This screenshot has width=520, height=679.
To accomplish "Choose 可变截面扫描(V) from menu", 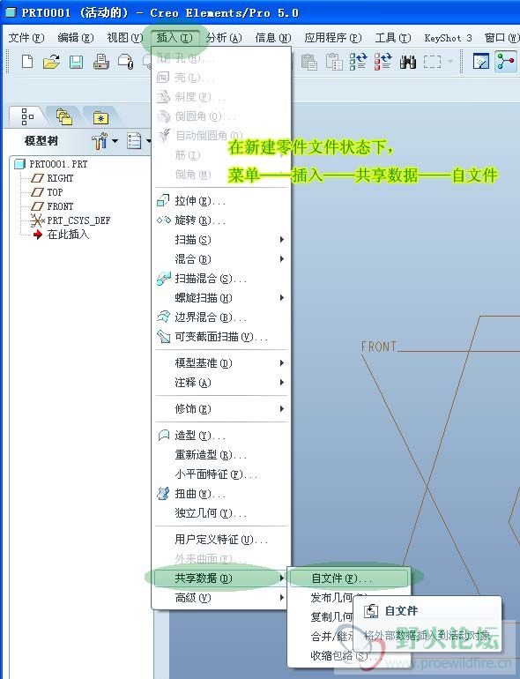I will point(221,337).
